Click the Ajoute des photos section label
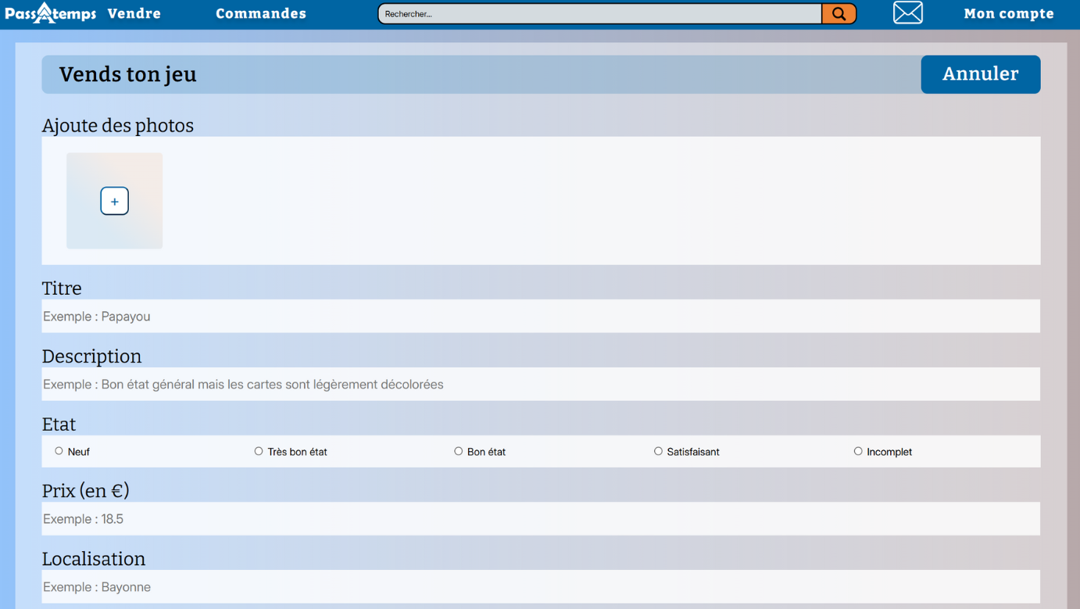1080x609 pixels. [x=118, y=125]
